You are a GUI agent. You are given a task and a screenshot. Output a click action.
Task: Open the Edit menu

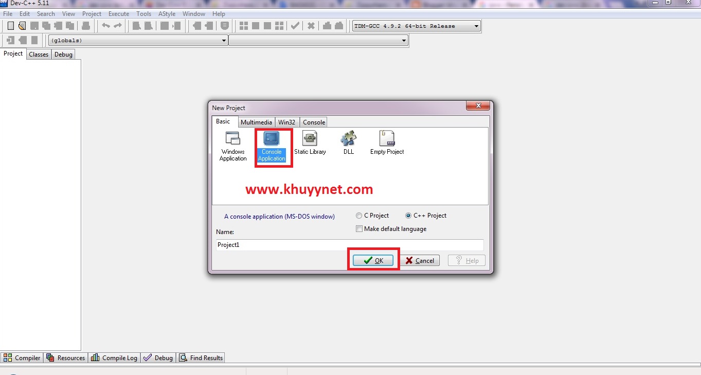pyautogui.click(x=25, y=14)
